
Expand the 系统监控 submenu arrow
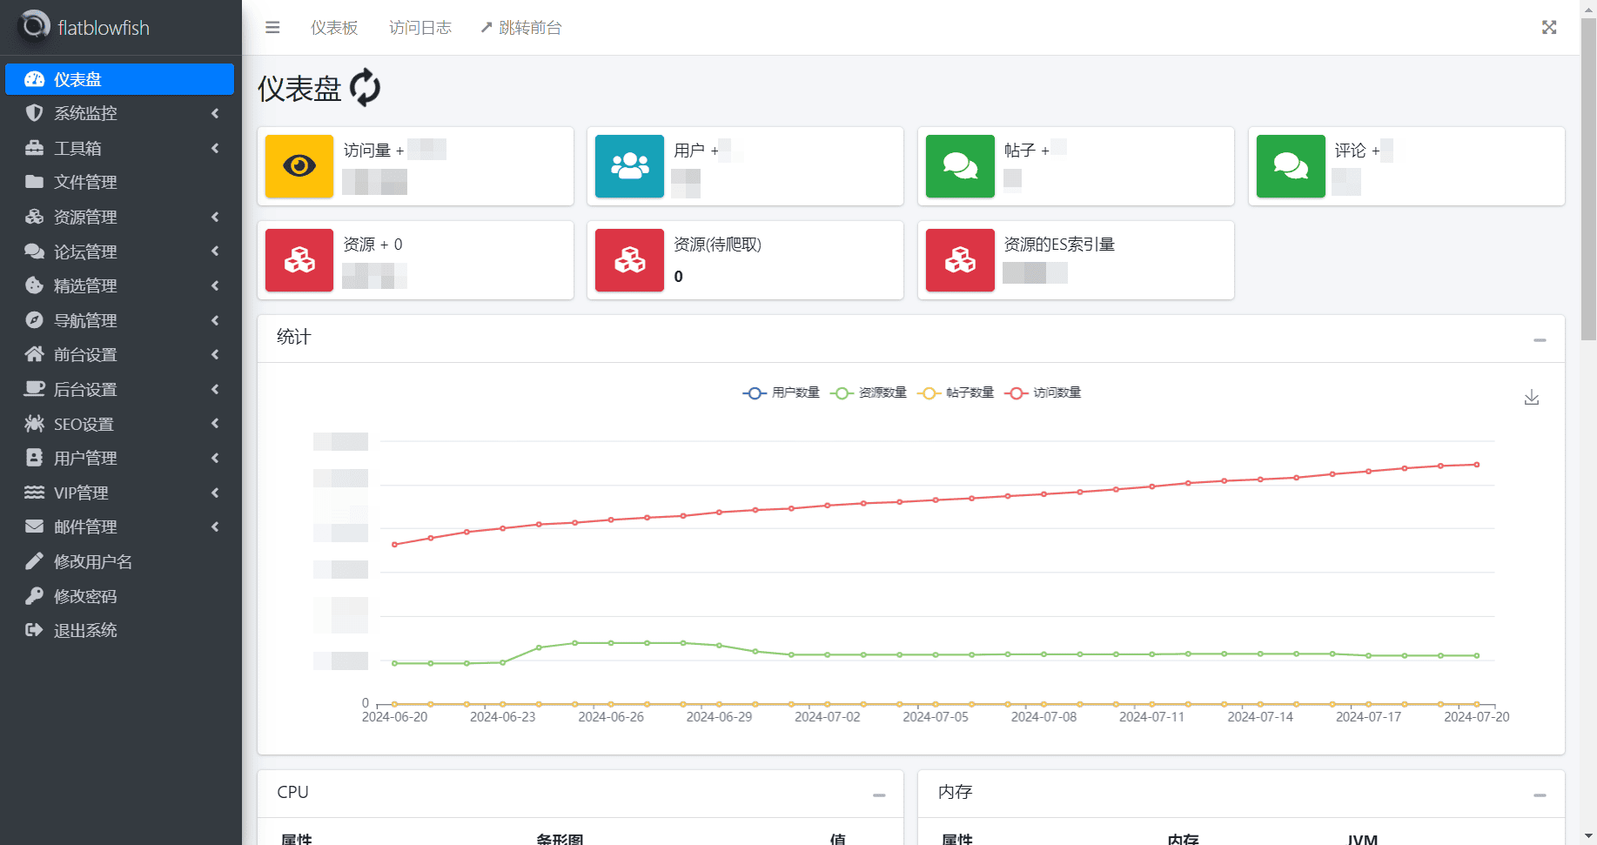215,113
